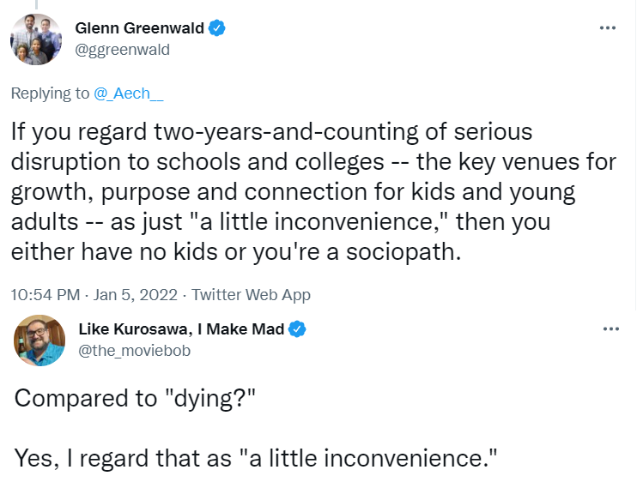Click the @the_moviebob handle
The height and width of the screenshot is (488, 637).
(x=134, y=351)
